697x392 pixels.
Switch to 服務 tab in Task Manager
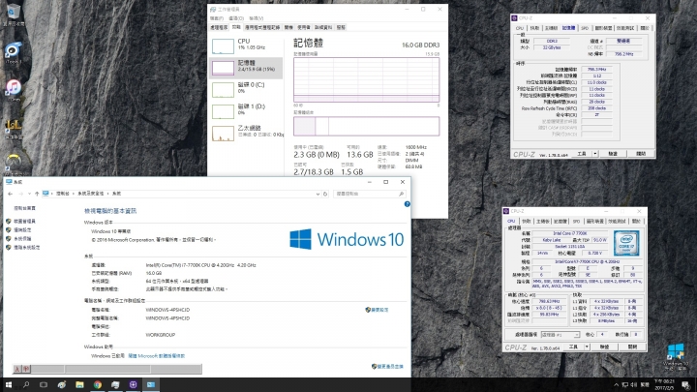(341, 27)
